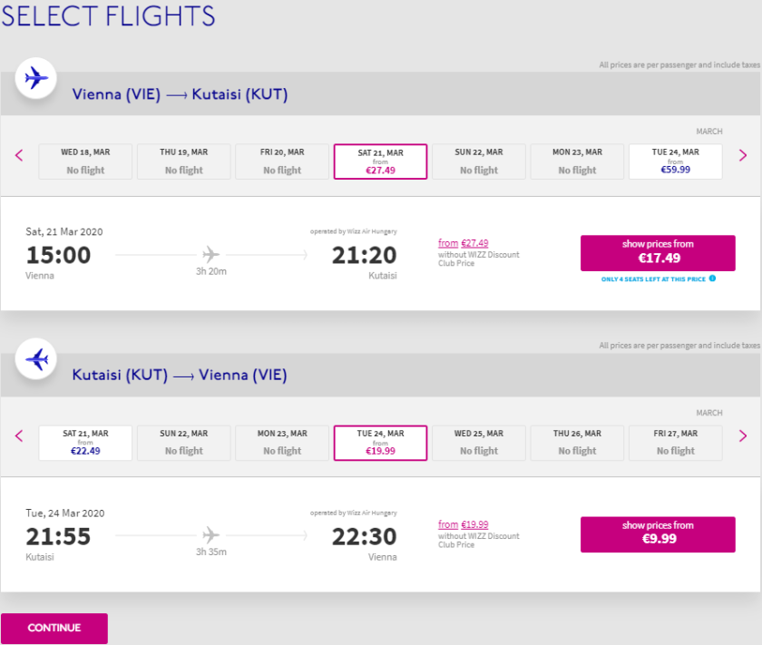
Task: Open return 'from €19.99' price link
Action: click(463, 524)
